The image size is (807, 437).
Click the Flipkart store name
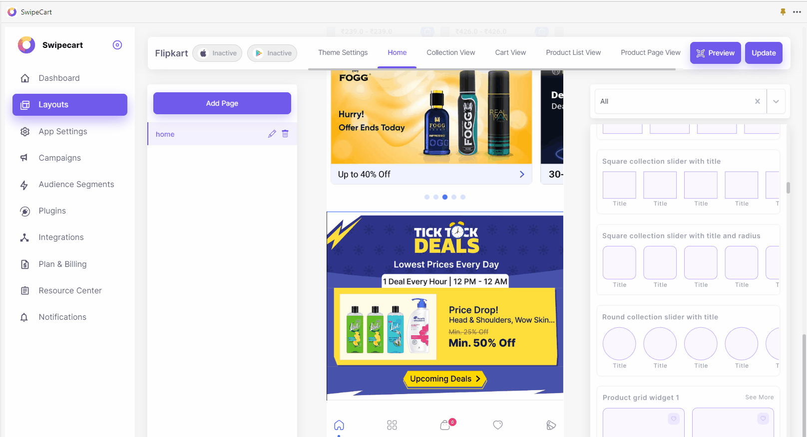click(x=171, y=53)
